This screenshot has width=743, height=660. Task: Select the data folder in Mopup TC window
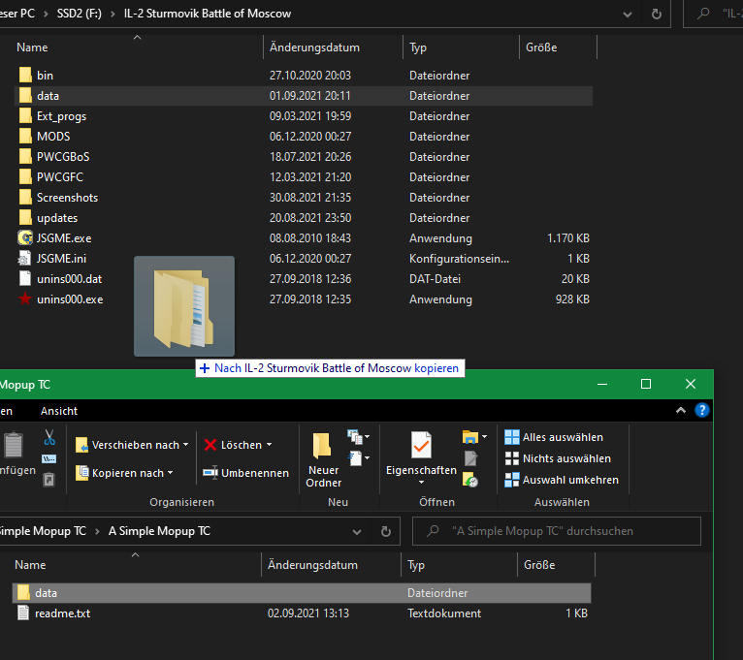302,593
